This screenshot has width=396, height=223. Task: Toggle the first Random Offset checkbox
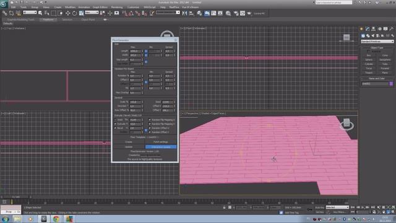pos(150,128)
